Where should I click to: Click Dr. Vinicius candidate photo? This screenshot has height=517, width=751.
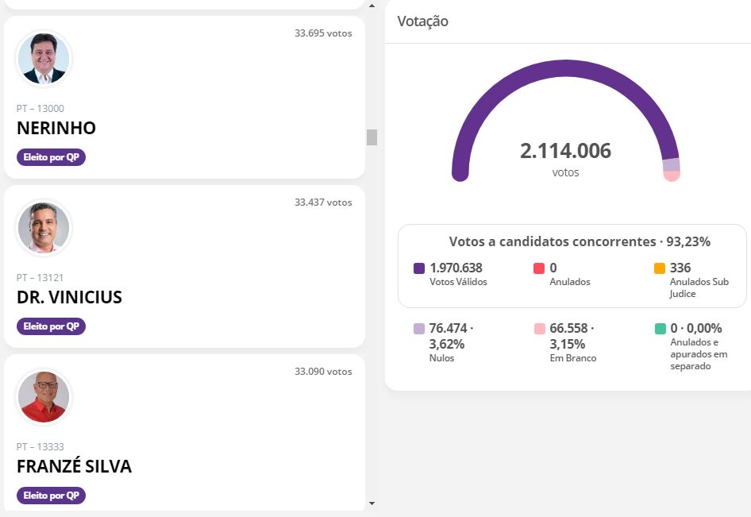[44, 228]
